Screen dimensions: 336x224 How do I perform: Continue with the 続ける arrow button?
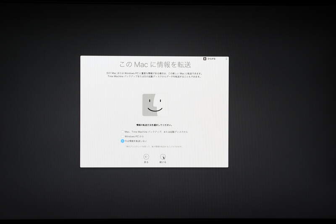point(163,157)
